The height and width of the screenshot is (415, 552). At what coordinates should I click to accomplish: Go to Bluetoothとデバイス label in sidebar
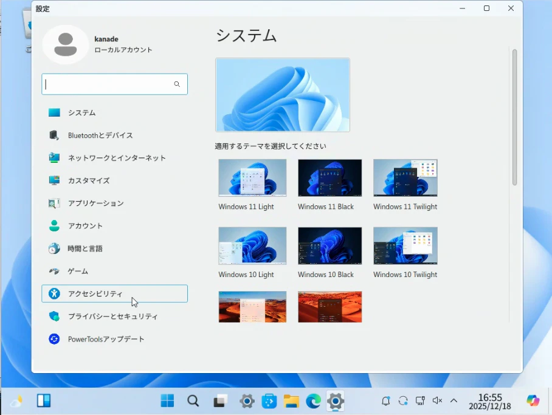tap(100, 135)
